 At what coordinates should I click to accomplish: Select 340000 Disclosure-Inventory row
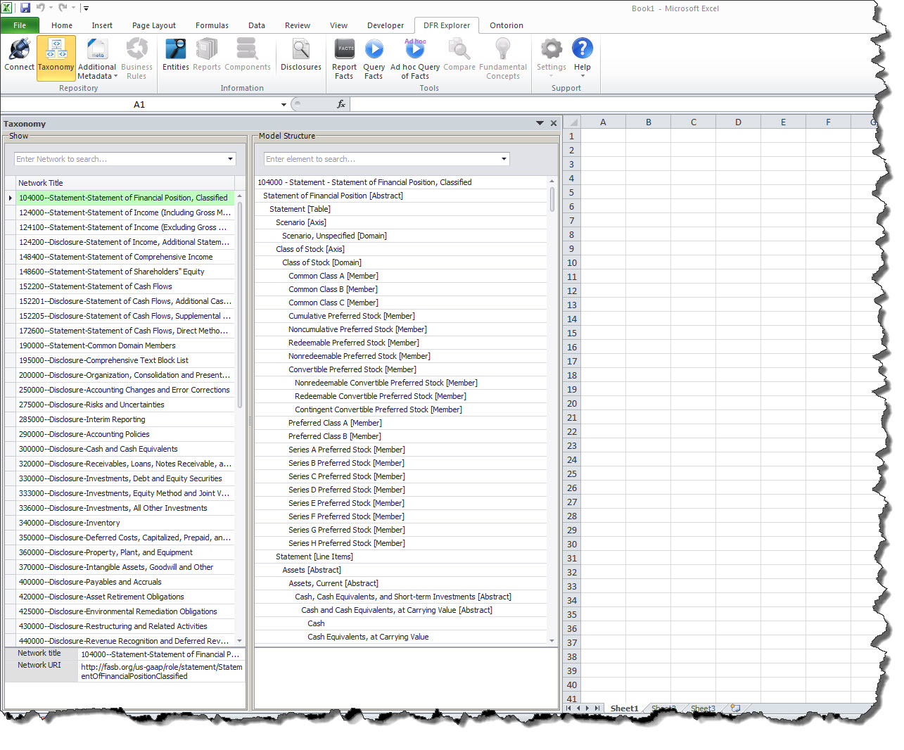pyautogui.click(x=125, y=523)
